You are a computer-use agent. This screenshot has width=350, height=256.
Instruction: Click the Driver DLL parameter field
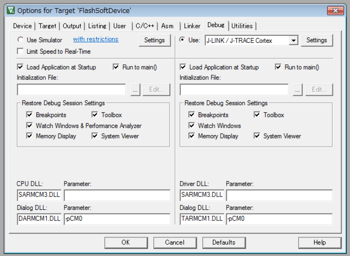coord(279,195)
